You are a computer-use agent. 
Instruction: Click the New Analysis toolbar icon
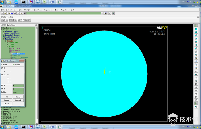click(2, 13)
